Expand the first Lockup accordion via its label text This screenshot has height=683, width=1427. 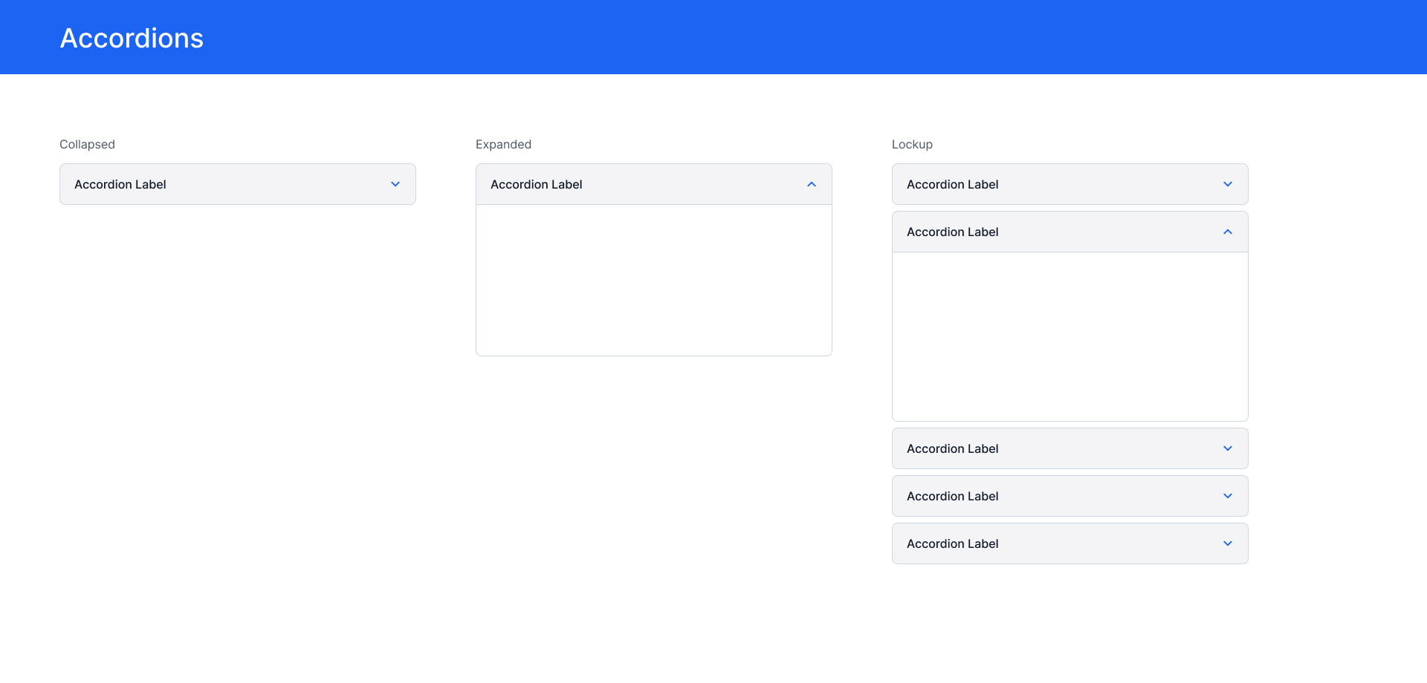[x=953, y=184]
